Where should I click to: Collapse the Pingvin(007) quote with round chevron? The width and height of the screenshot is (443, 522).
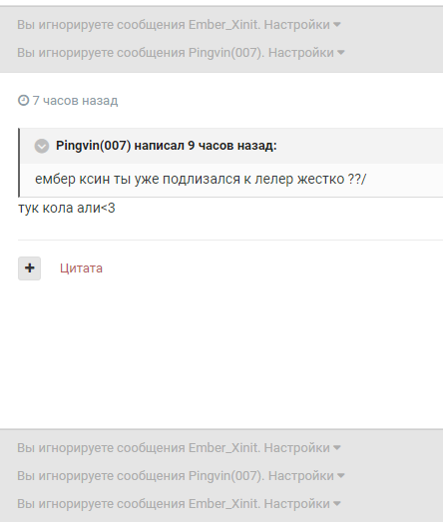pyautogui.click(x=42, y=146)
